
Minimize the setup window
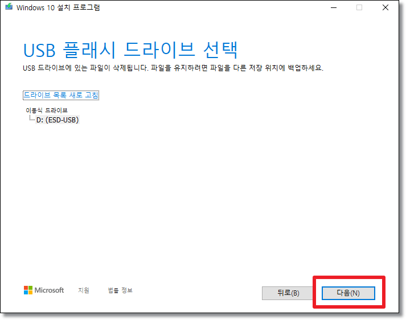click(x=334, y=7)
